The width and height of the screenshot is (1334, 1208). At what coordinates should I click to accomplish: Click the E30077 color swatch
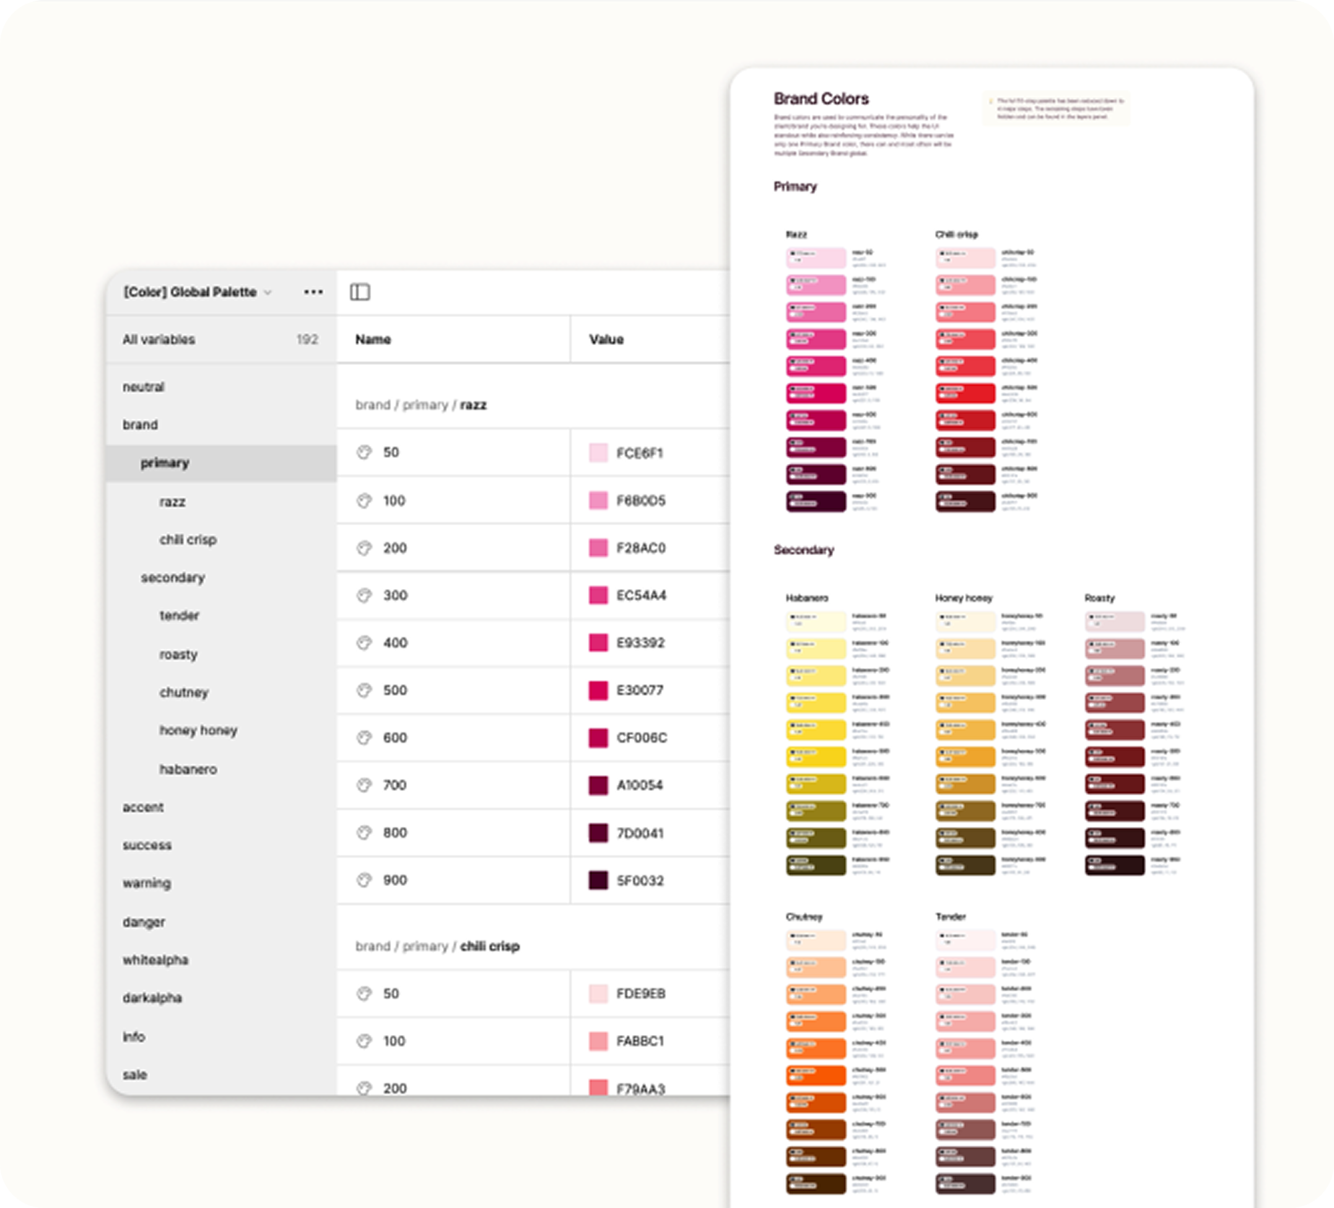(598, 690)
